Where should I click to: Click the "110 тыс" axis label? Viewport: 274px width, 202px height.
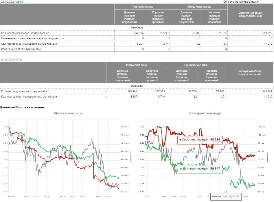262,127
